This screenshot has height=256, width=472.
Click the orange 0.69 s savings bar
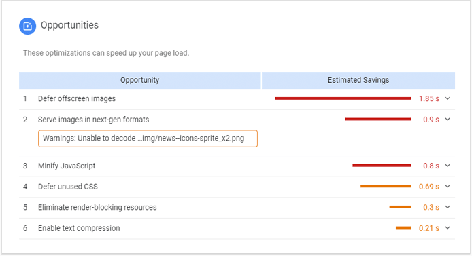click(386, 186)
